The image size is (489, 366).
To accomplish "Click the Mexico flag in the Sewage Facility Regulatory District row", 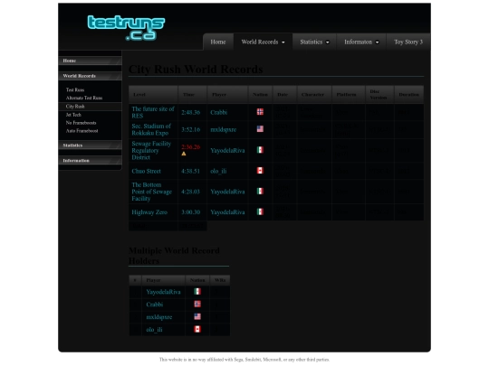I will [x=260, y=150].
